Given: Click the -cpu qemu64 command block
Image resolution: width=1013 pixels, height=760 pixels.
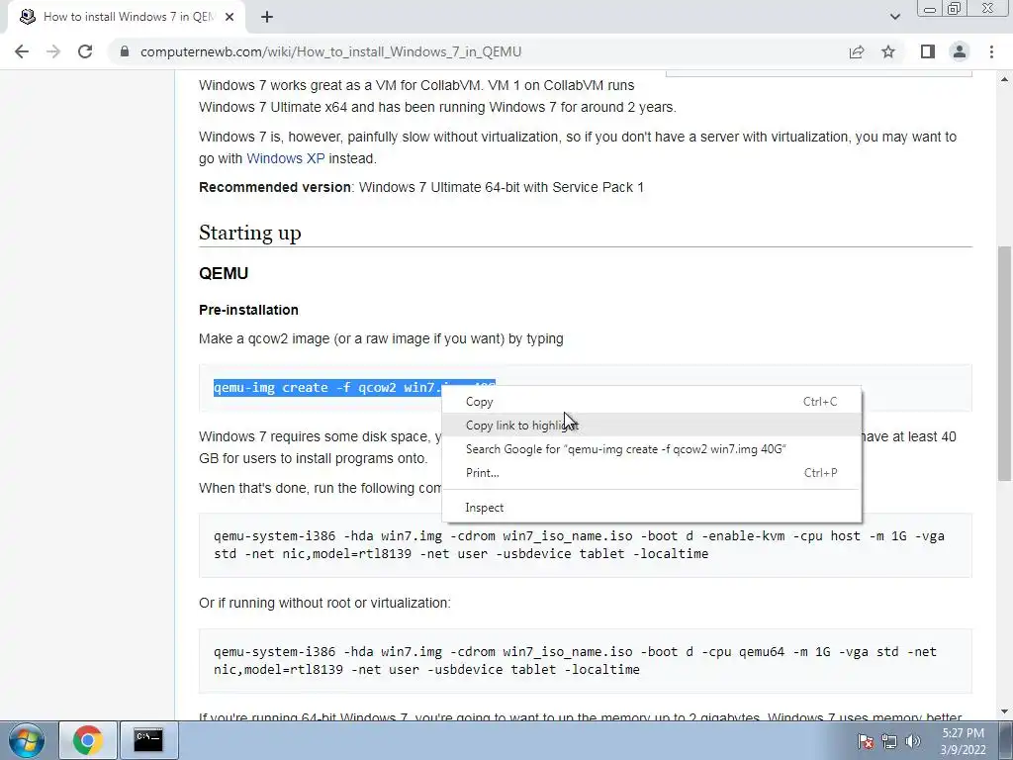Looking at the screenshot, I should coord(586,660).
